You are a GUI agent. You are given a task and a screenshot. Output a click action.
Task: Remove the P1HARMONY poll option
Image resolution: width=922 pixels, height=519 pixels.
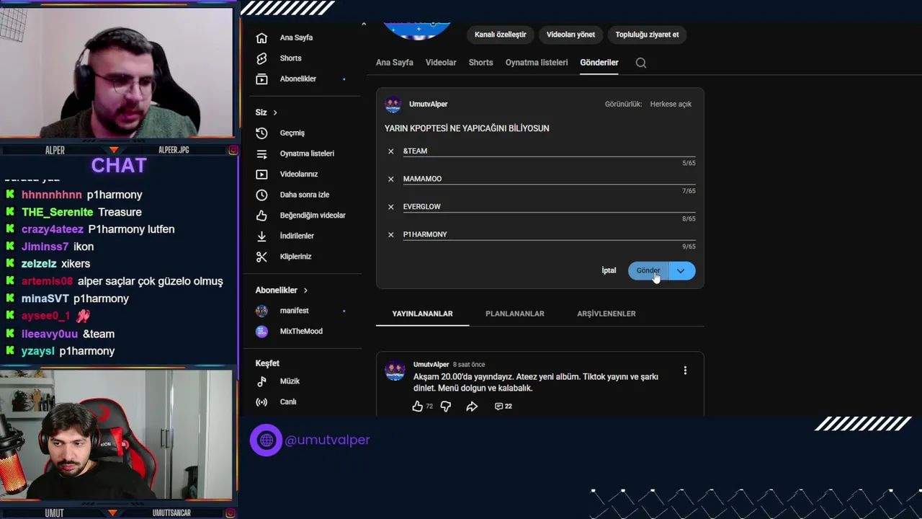(391, 234)
